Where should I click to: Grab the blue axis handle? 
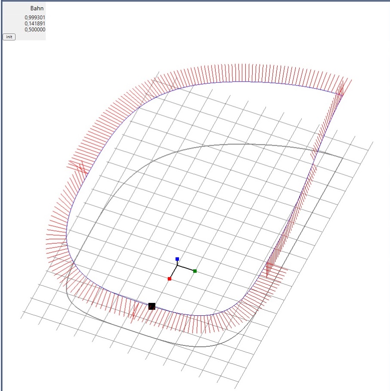(x=177, y=259)
